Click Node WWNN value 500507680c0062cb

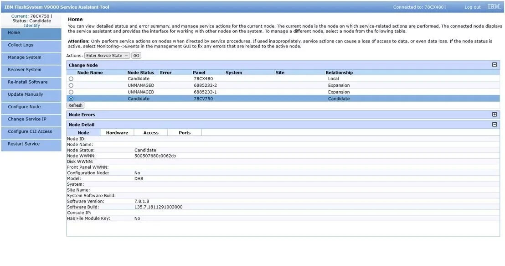pos(155,156)
